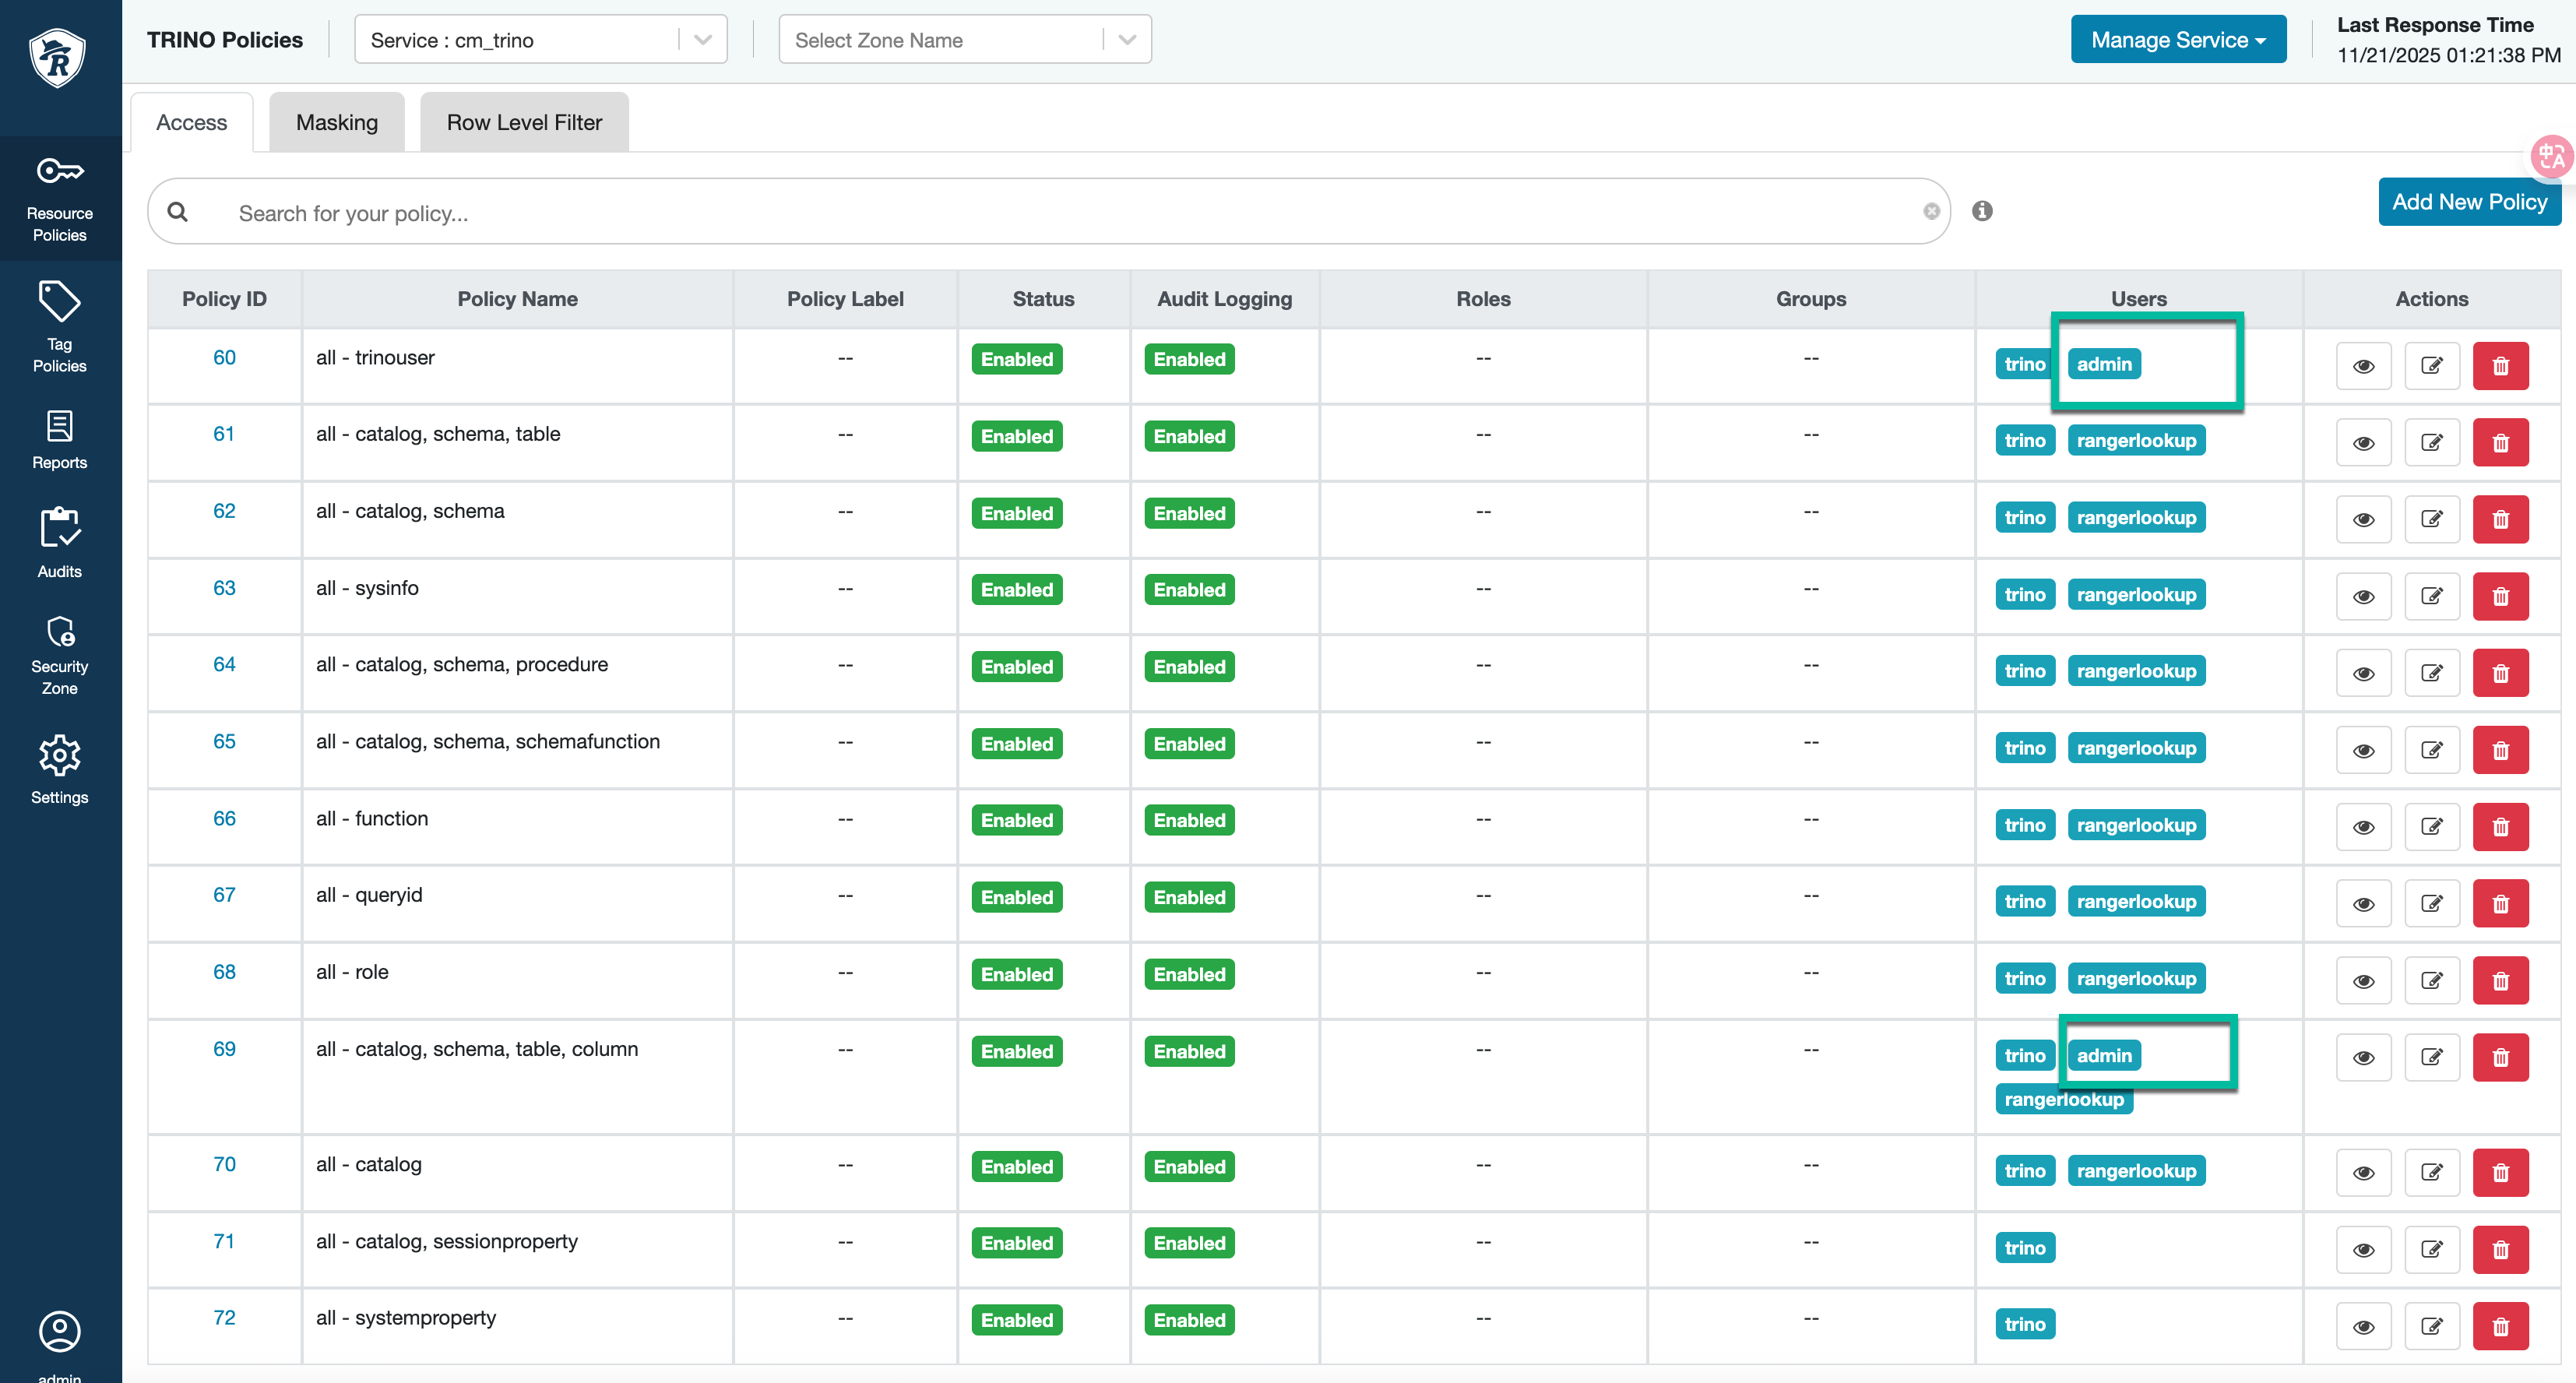The width and height of the screenshot is (2576, 1383).
Task: Open the Reports section
Action: [59, 440]
